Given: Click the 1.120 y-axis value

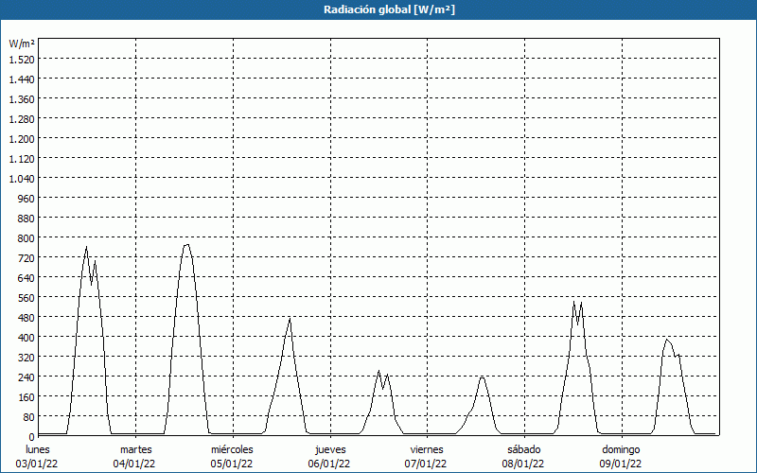Looking at the screenshot, I should tap(22, 158).
